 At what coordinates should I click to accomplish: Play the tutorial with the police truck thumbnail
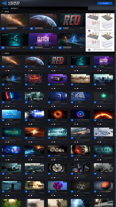click(x=3, y=174)
